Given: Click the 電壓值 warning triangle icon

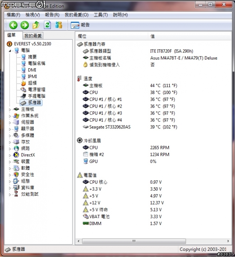Looking at the screenshot, I should pyautogui.click(x=80, y=175).
